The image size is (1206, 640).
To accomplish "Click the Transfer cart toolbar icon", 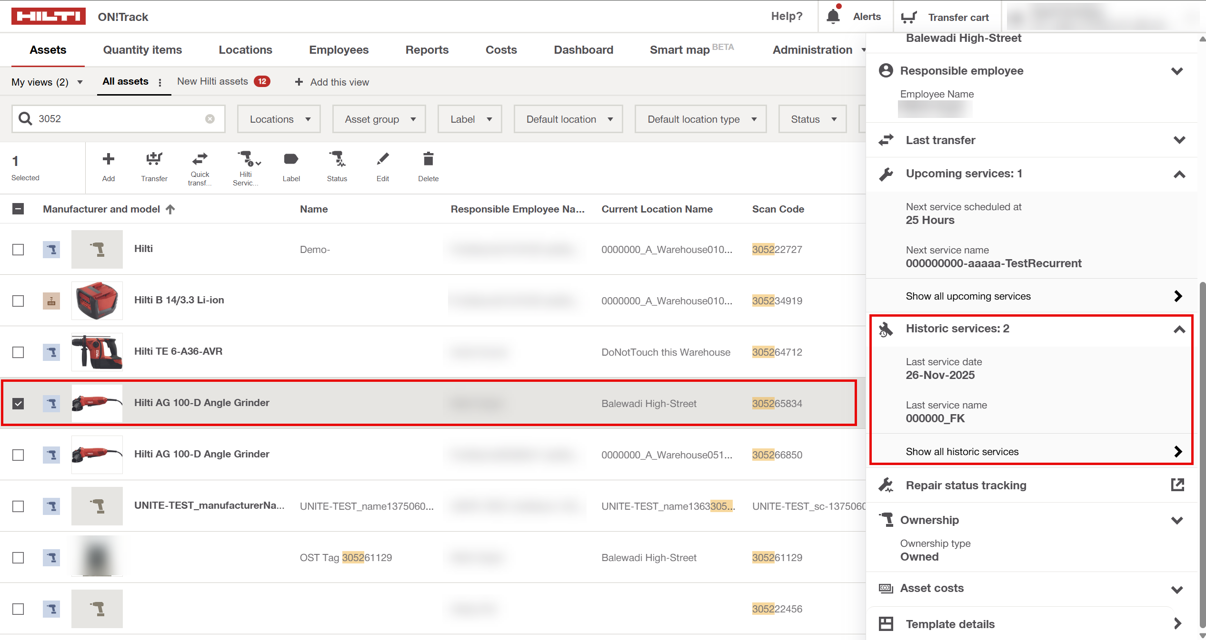I will [x=154, y=159].
